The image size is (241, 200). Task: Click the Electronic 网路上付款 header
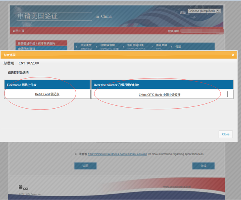tap(47, 85)
